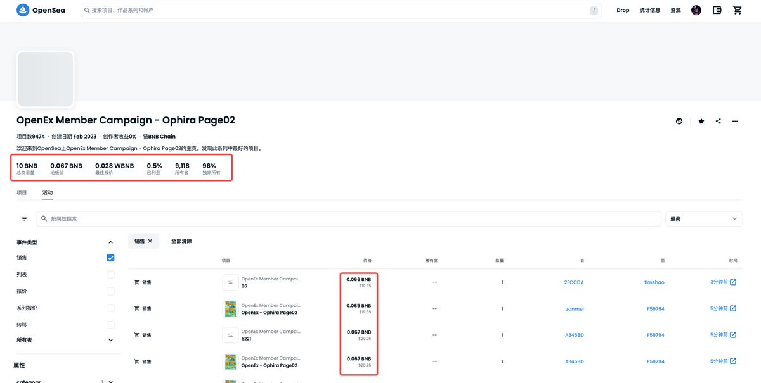
Task: Open the thumbnail of item 5221
Action: tap(230, 335)
